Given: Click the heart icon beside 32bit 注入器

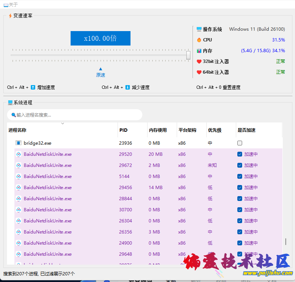Looking at the screenshot, I should point(199,61).
